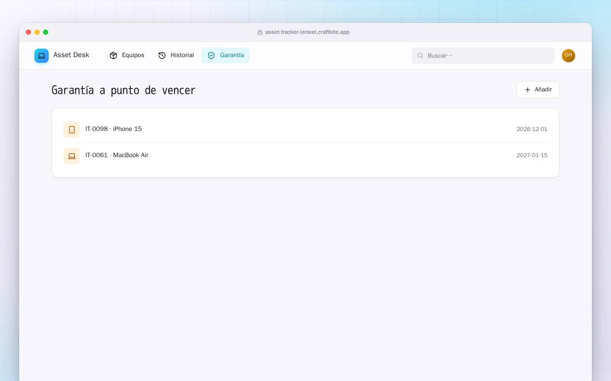Click the Asset Desk brand name
Image resolution: width=611 pixels, height=381 pixels.
click(71, 55)
